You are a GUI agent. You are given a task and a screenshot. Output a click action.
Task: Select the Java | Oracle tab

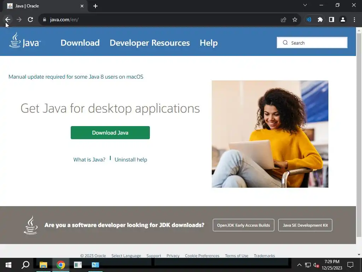[46, 6]
